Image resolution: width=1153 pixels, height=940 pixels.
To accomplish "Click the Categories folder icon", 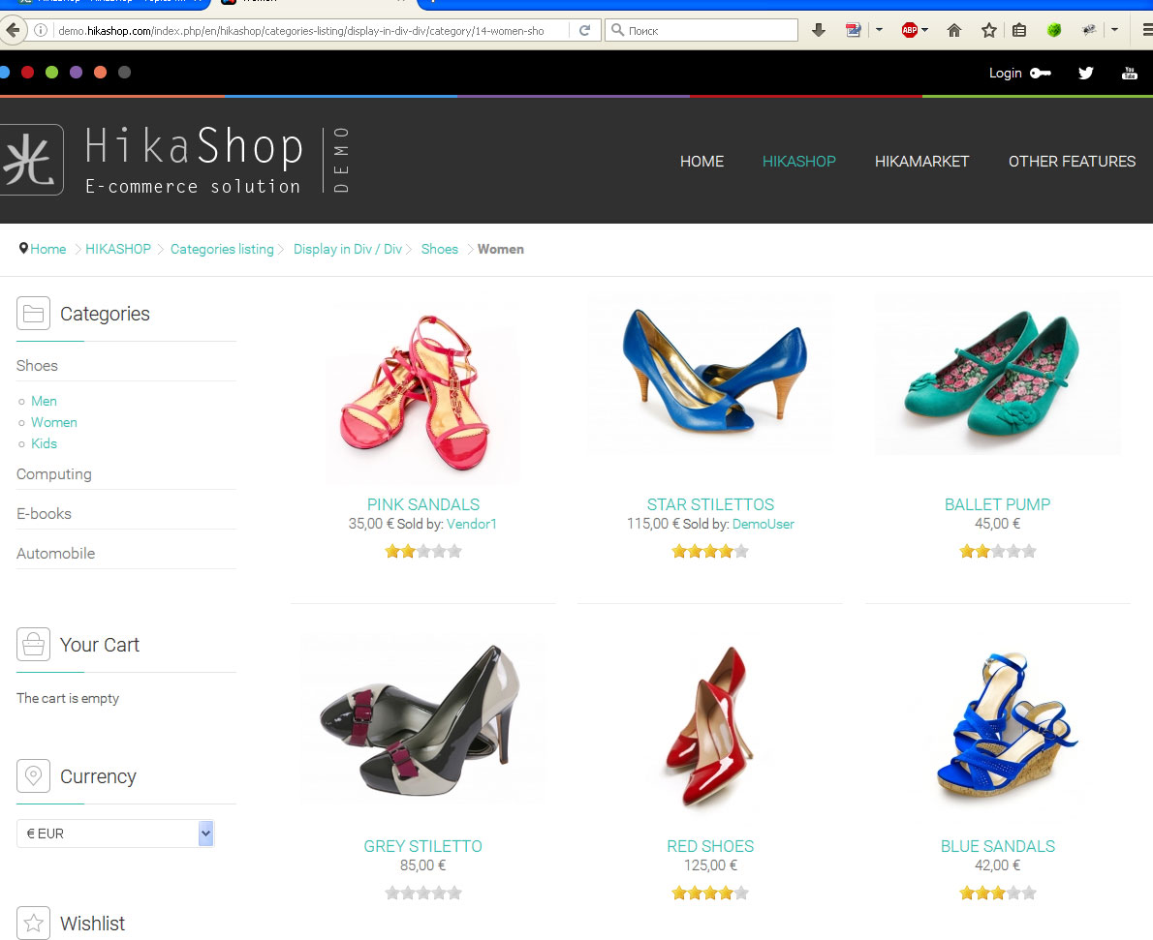I will click(x=33, y=313).
